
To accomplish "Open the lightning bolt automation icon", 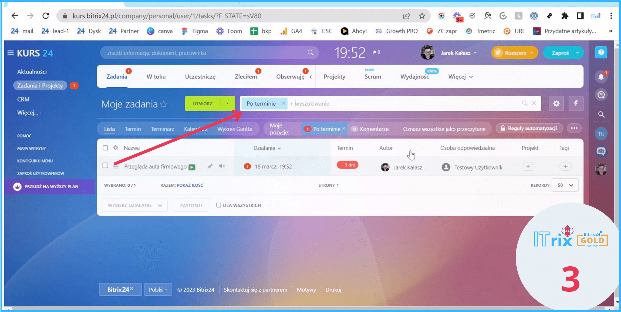I will coord(576,103).
